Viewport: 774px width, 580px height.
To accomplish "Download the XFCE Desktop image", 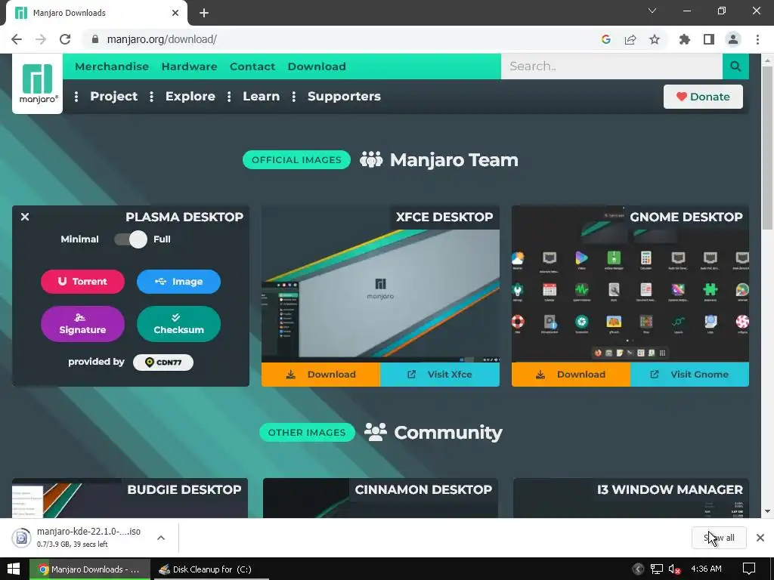I will coord(320,375).
